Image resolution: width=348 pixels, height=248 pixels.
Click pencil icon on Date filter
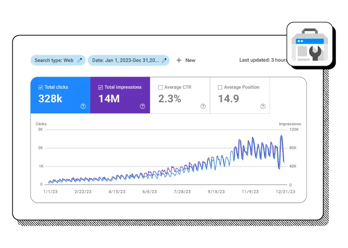pyautogui.click(x=164, y=61)
